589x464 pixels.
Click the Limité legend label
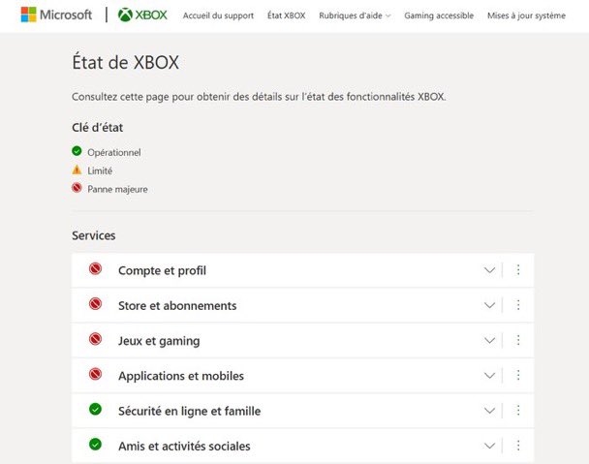coord(100,170)
